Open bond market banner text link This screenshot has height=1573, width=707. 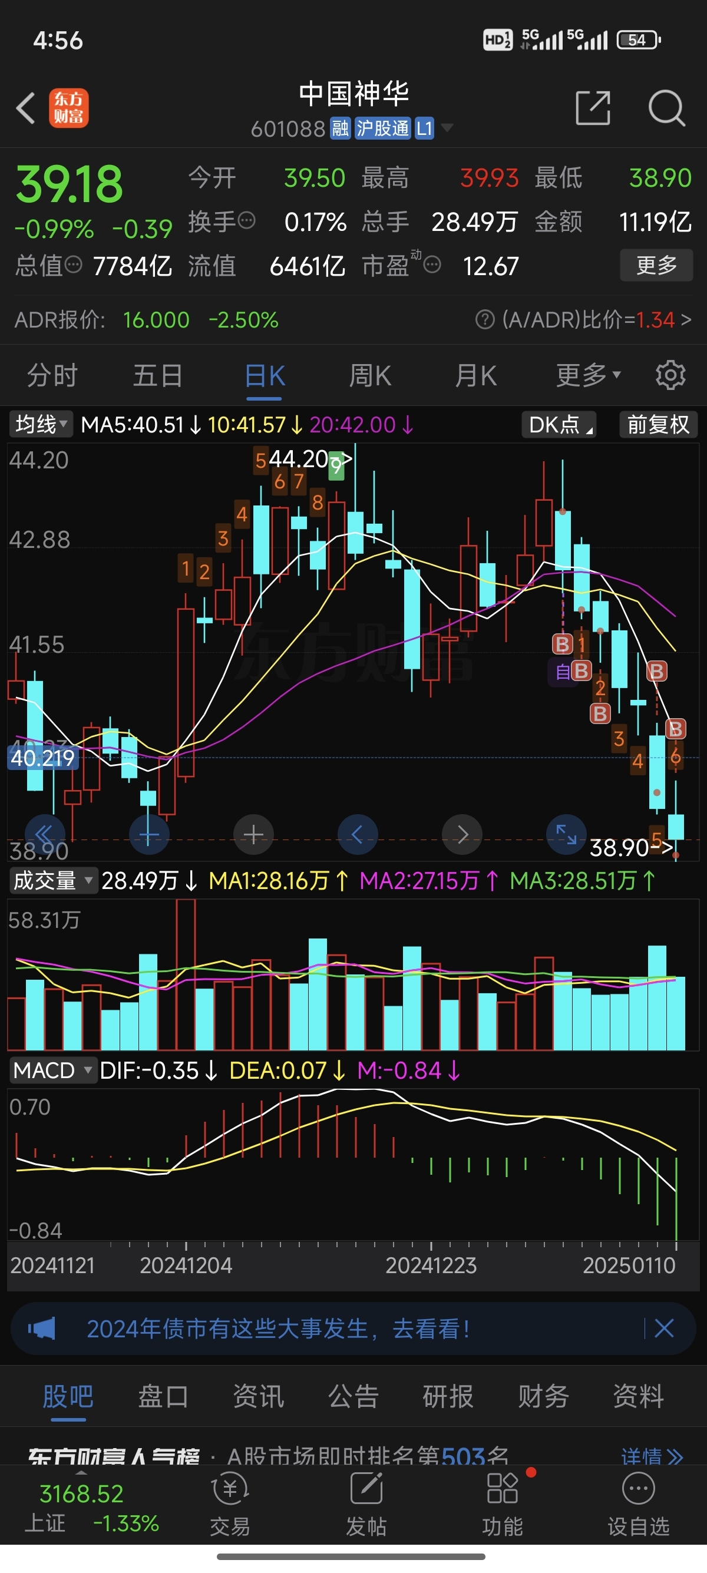279,1329
